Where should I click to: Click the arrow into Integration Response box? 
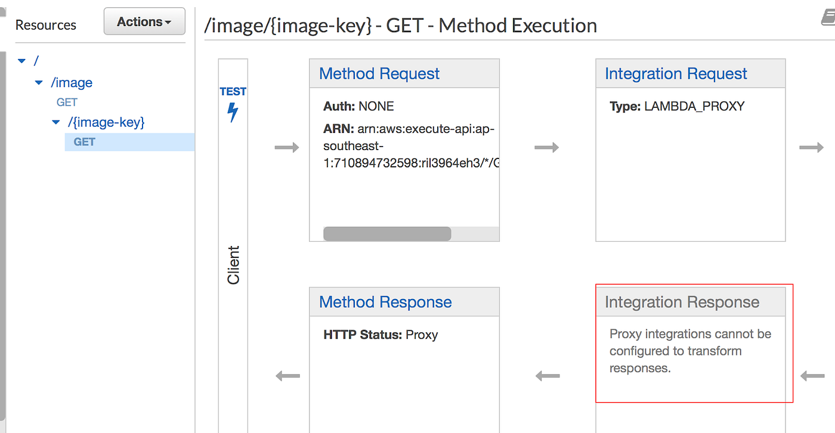811,376
